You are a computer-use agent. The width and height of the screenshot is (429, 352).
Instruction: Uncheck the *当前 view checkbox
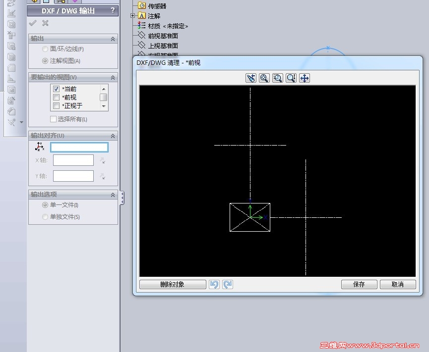tap(57, 89)
